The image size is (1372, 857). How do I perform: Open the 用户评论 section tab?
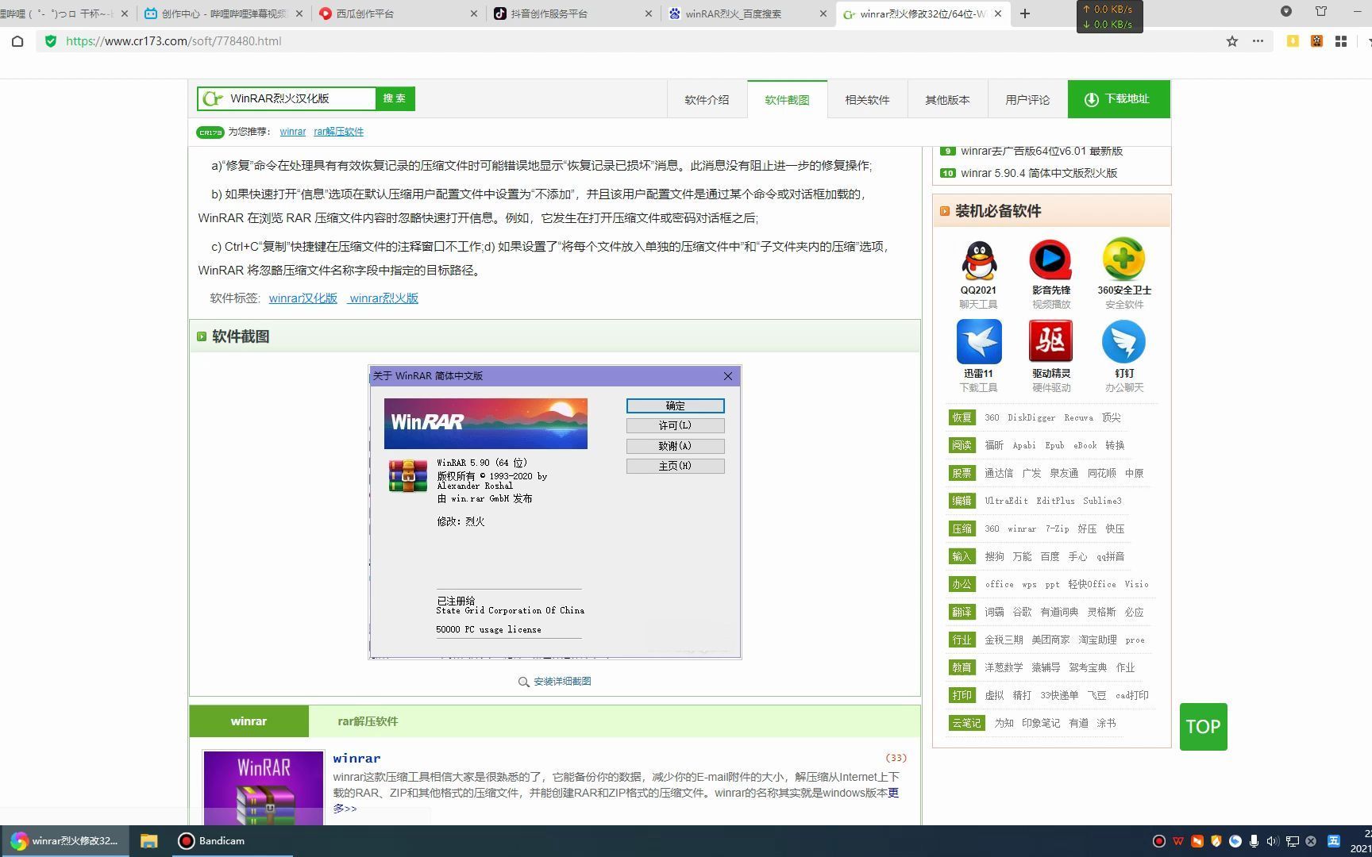pos(1027,100)
